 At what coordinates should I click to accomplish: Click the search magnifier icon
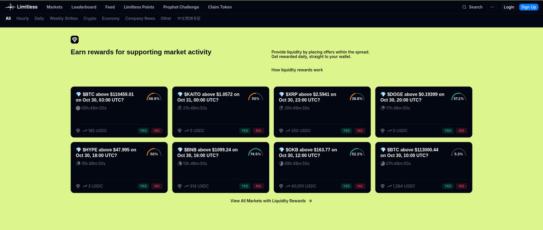(464, 7)
